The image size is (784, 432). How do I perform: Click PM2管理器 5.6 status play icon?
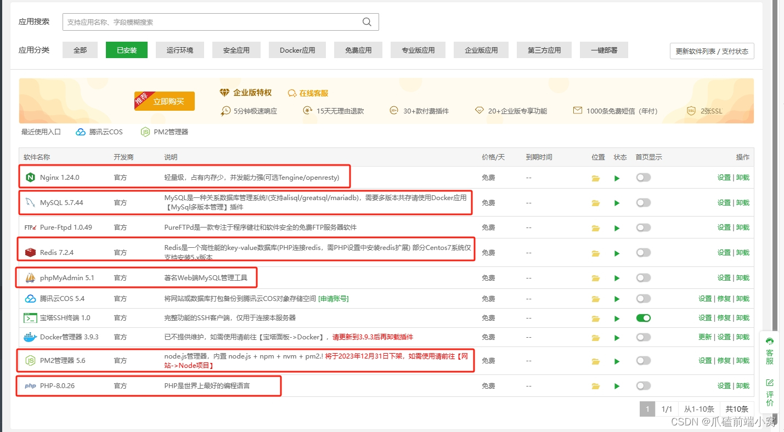tap(617, 361)
